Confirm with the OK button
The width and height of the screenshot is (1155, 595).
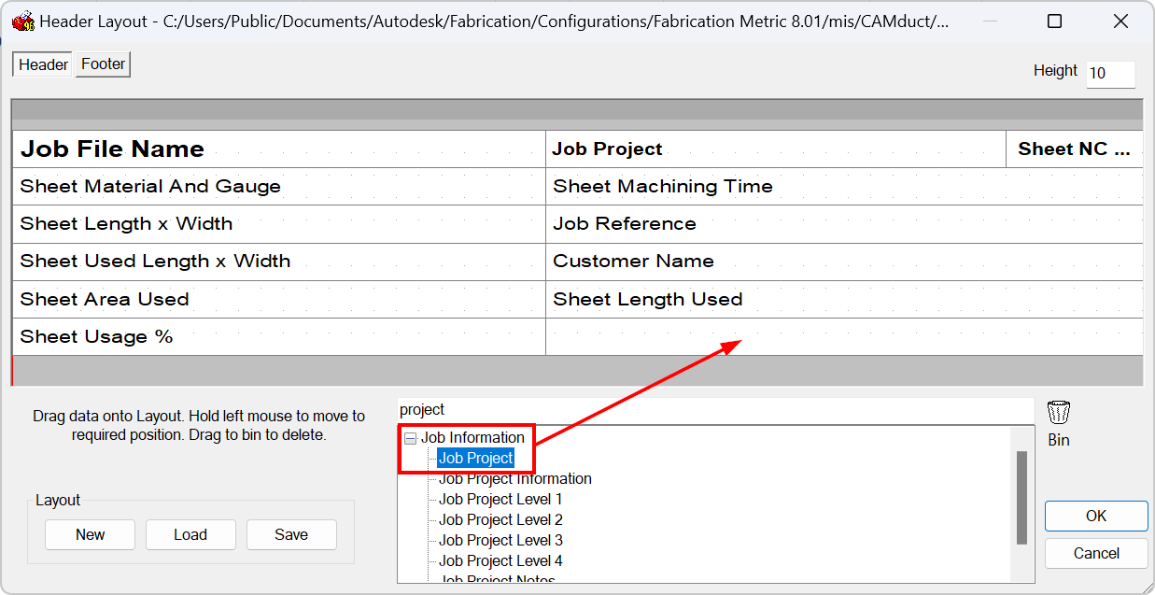click(1095, 516)
